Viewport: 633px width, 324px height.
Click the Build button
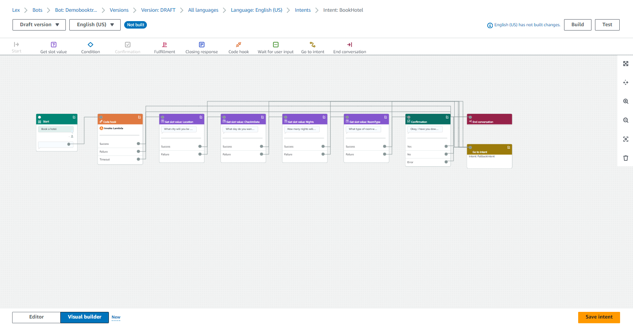pyautogui.click(x=578, y=25)
